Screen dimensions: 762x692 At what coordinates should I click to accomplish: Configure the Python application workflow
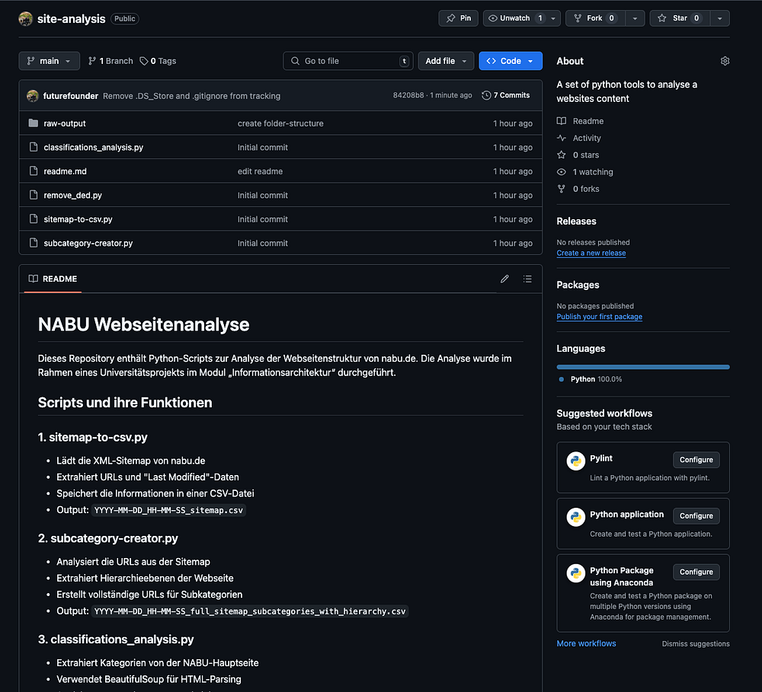click(696, 515)
